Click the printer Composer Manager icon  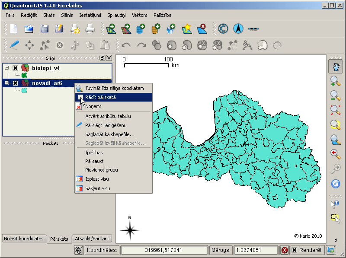(x=90, y=29)
